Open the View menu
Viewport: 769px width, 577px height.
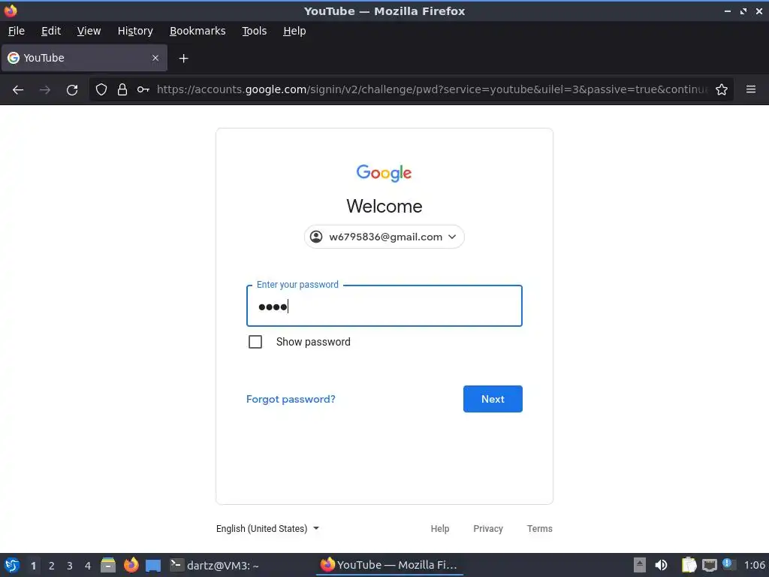pyautogui.click(x=89, y=31)
